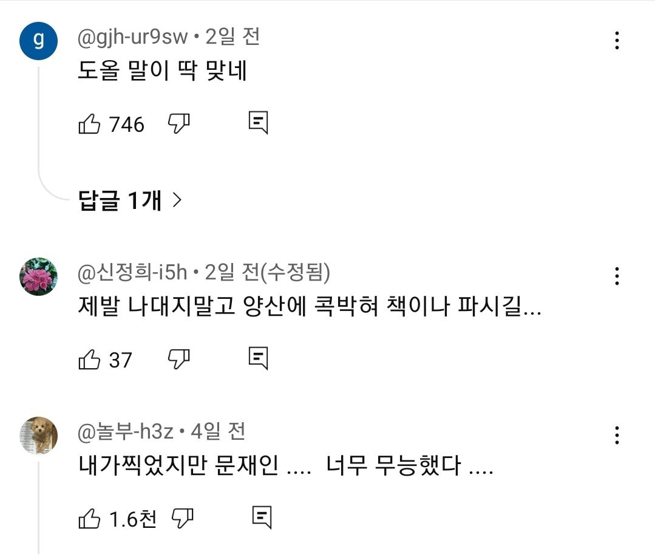Click the puppy profile avatar

tap(39, 436)
